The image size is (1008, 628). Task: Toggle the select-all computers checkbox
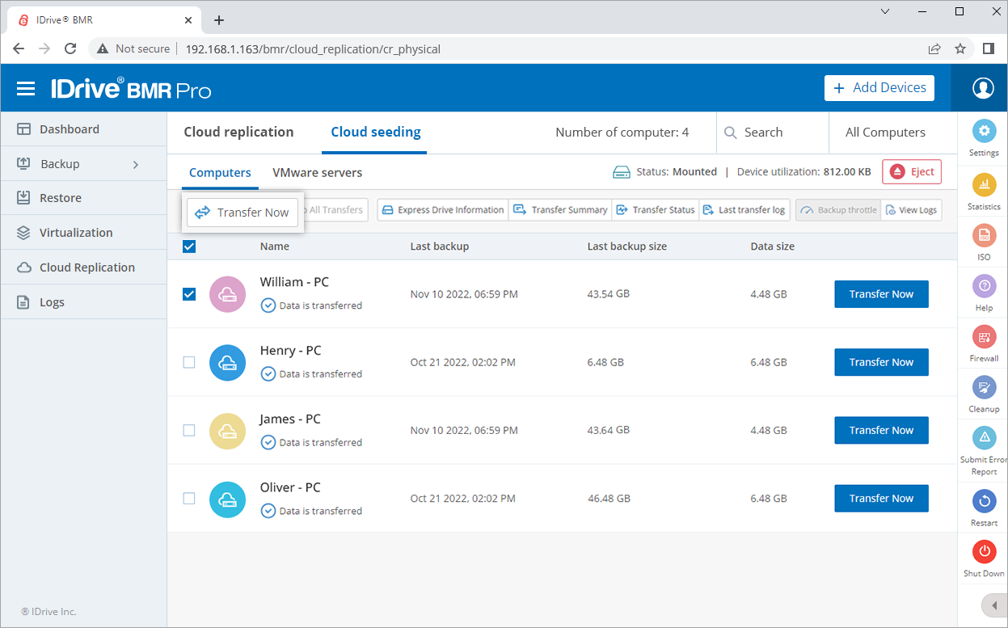point(189,247)
